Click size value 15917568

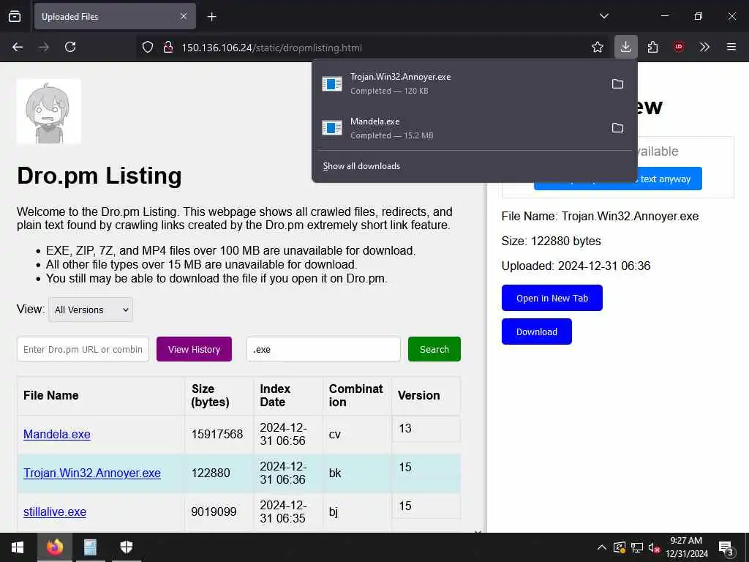pos(217,434)
